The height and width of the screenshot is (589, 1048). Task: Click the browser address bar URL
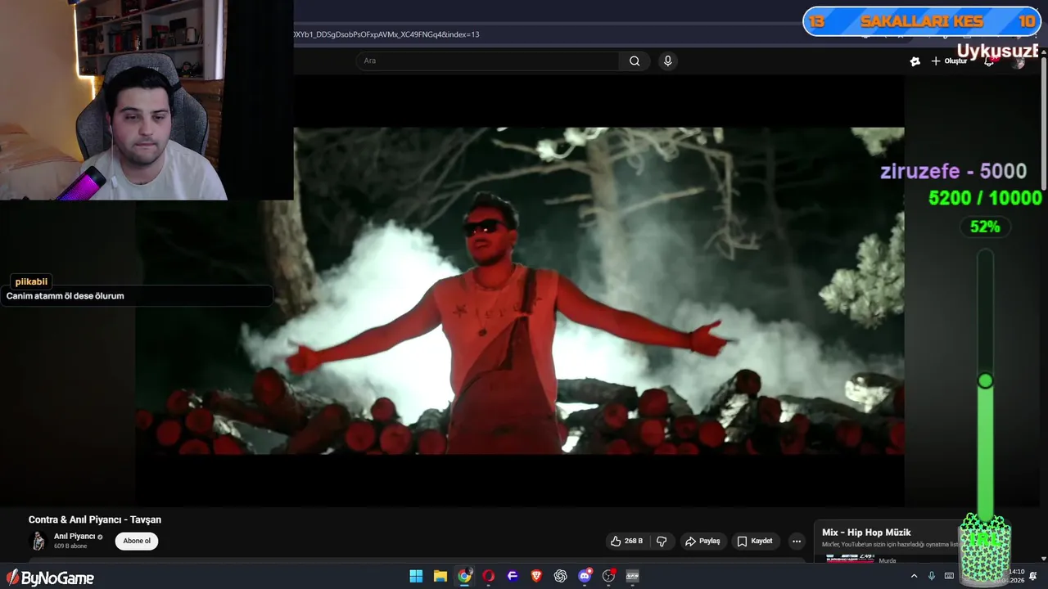386,34
